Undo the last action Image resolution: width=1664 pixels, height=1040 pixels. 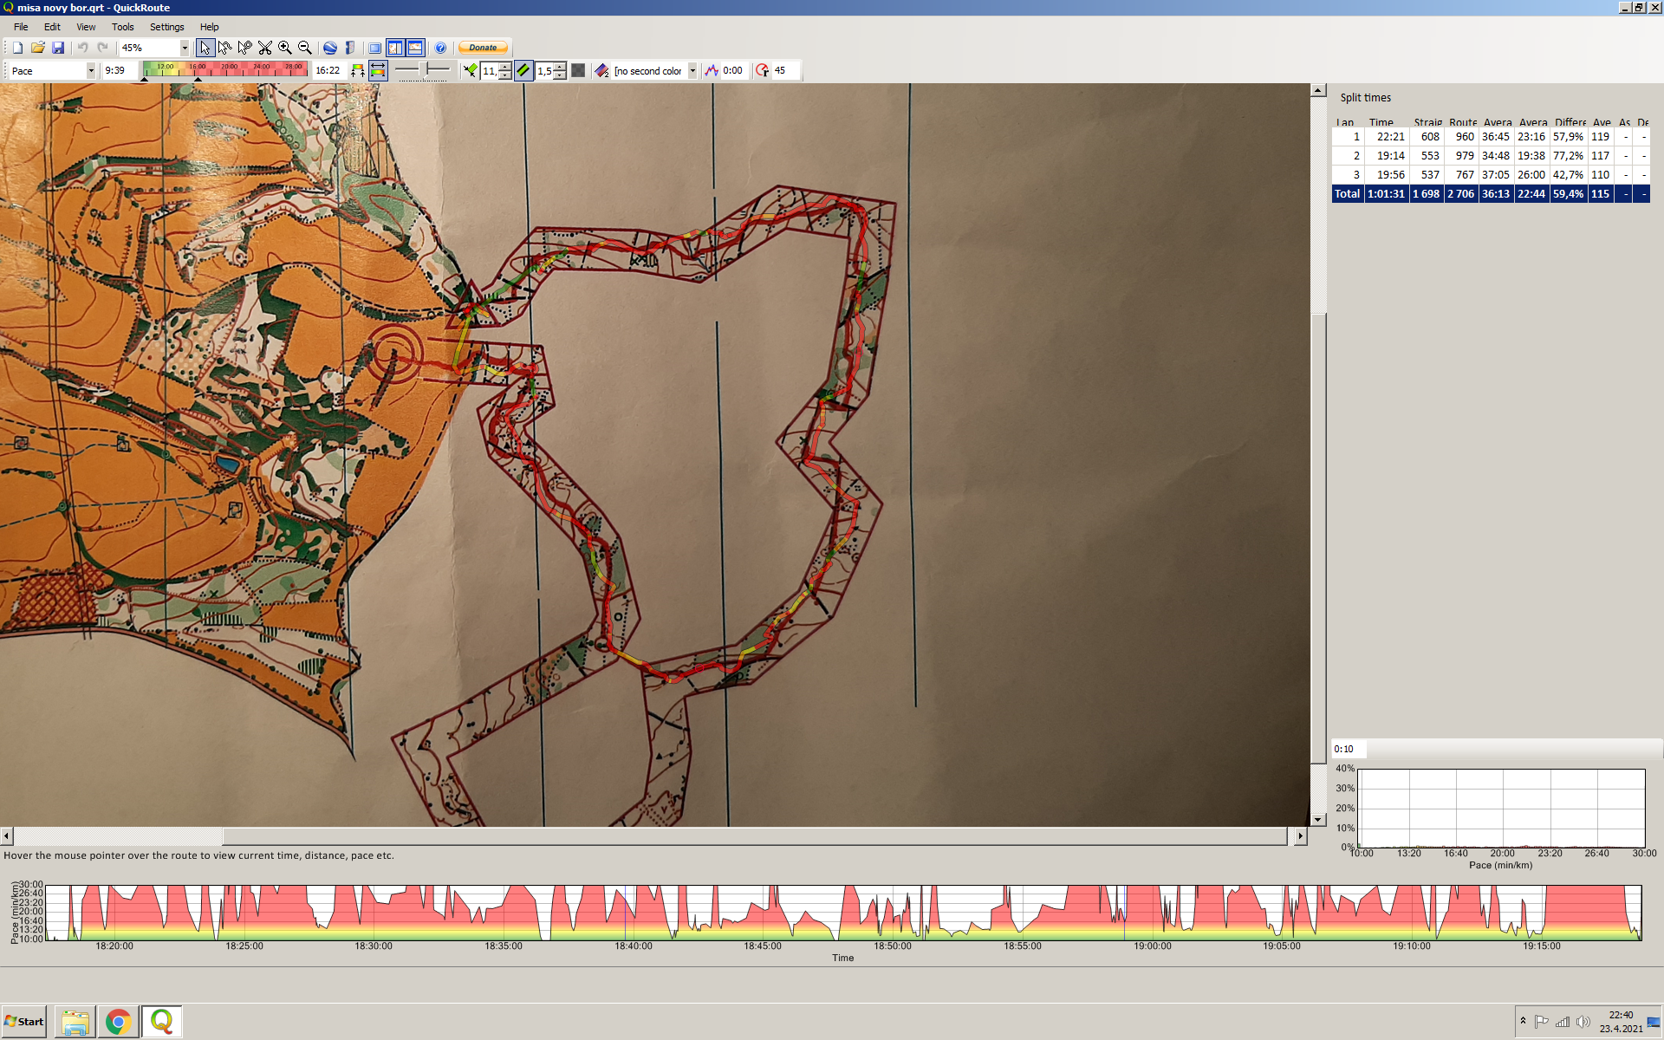tap(83, 48)
